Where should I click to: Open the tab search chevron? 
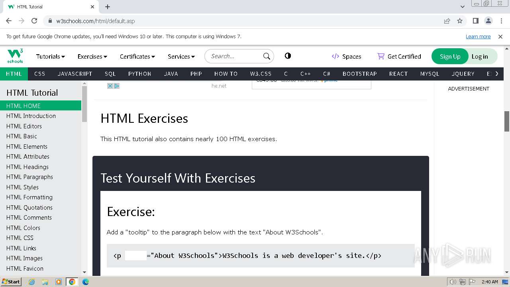[x=463, y=7]
